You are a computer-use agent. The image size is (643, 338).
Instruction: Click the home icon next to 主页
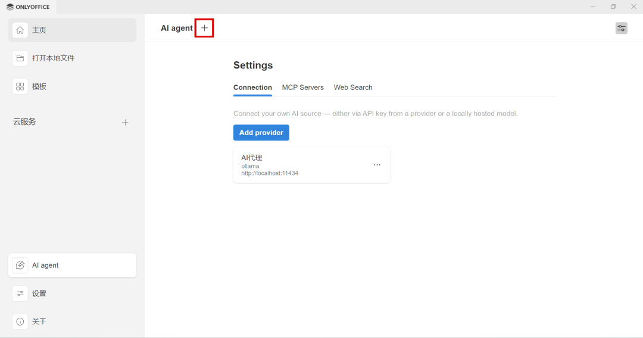[20, 30]
